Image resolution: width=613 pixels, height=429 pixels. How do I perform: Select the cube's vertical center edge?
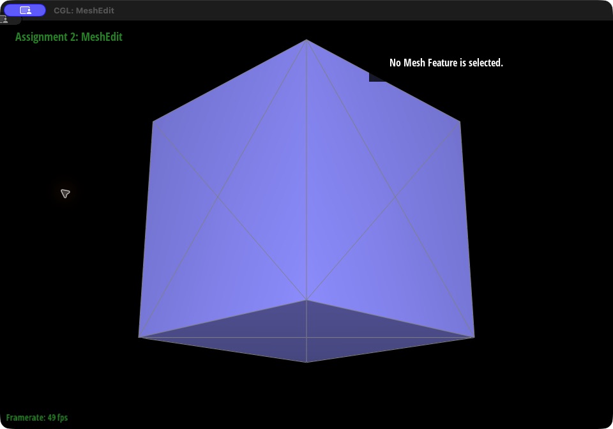tap(306, 170)
